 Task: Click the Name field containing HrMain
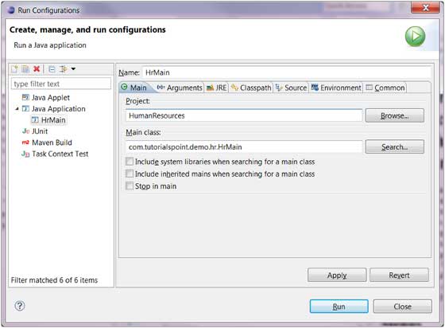(x=287, y=72)
